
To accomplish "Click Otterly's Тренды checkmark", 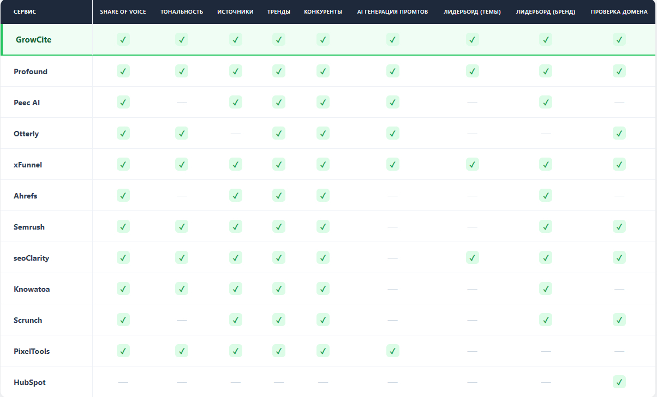I will (x=279, y=133).
